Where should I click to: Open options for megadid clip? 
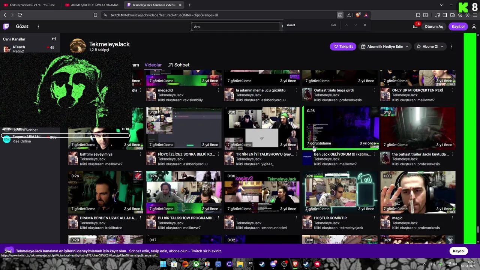point(218,90)
